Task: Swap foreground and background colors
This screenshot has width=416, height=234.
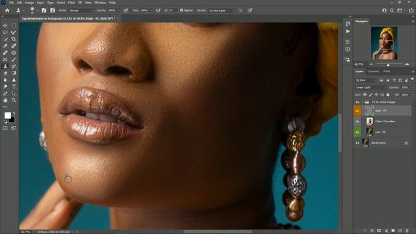Action: (x=14, y=114)
